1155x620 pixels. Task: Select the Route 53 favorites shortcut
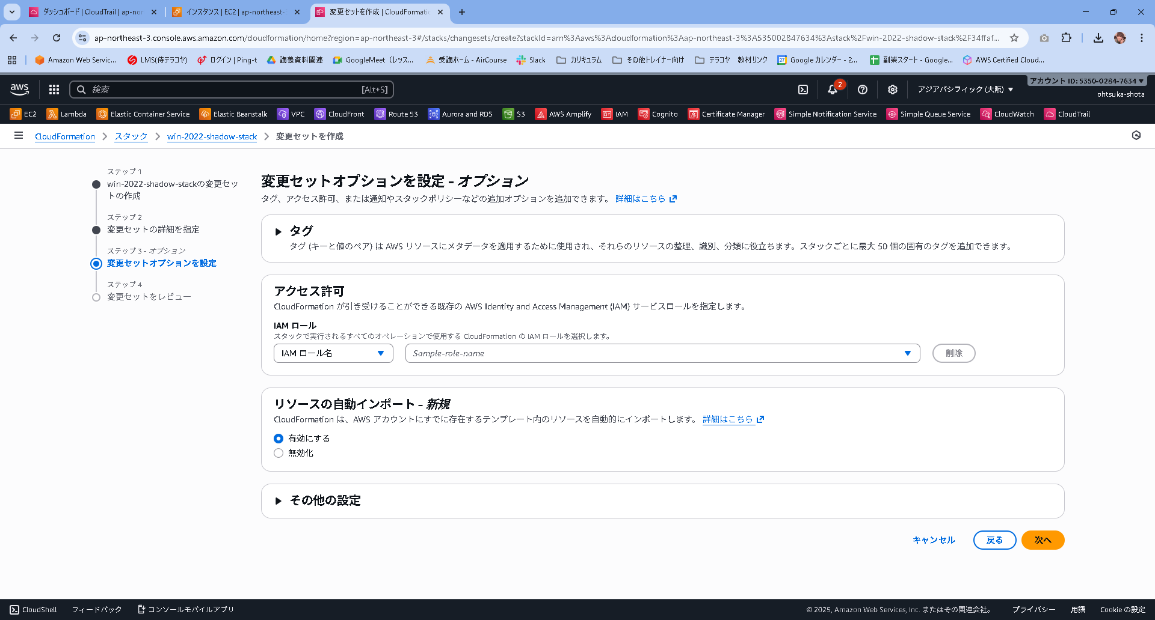pyautogui.click(x=396, y=114)
